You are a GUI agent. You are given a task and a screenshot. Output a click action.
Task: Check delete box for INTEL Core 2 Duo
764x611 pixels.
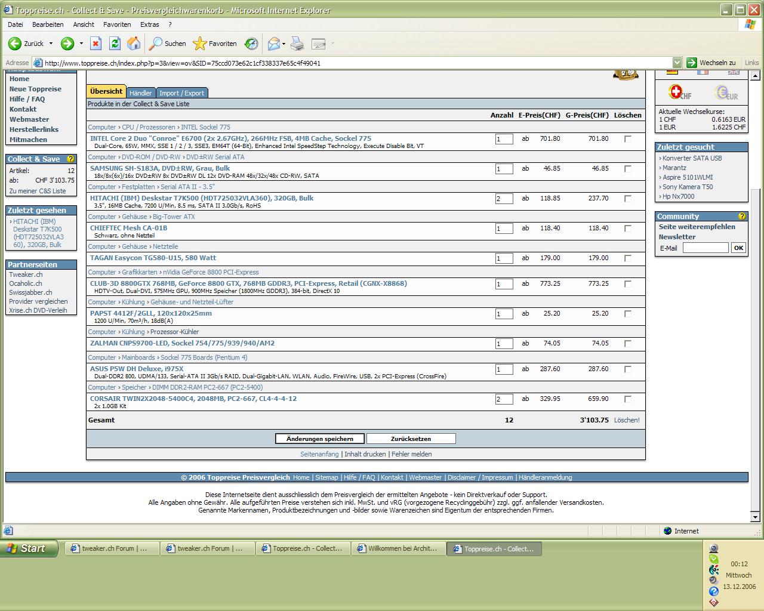click(627, 139)
